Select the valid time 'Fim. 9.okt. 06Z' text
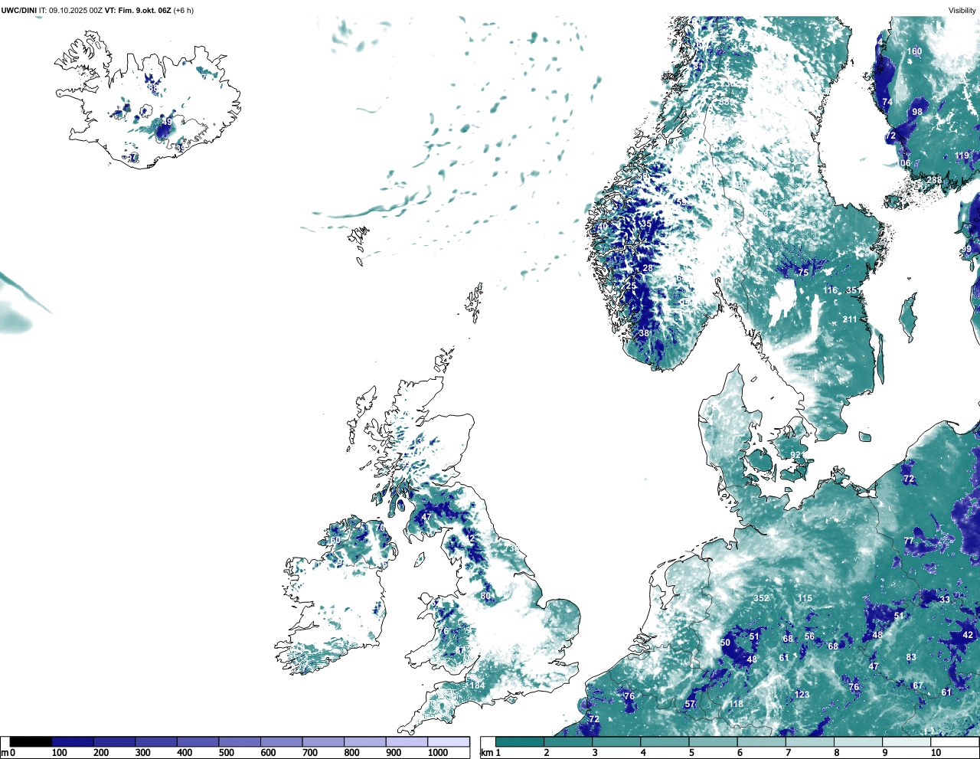The width and height of the screenshot is (980, 759). pos(145,10)
